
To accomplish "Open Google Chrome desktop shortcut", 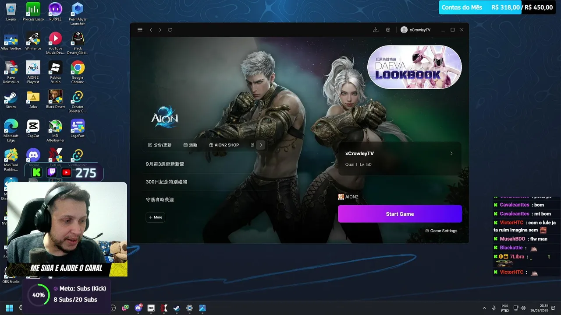I will [78, 72].
